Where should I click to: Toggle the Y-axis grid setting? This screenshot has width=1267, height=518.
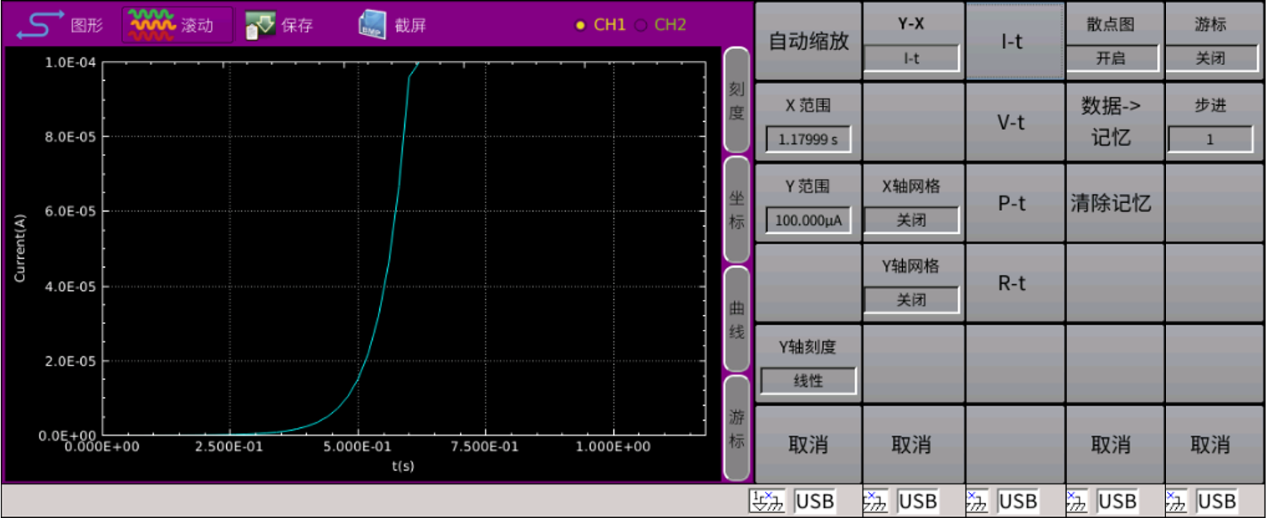click(911, 300)
